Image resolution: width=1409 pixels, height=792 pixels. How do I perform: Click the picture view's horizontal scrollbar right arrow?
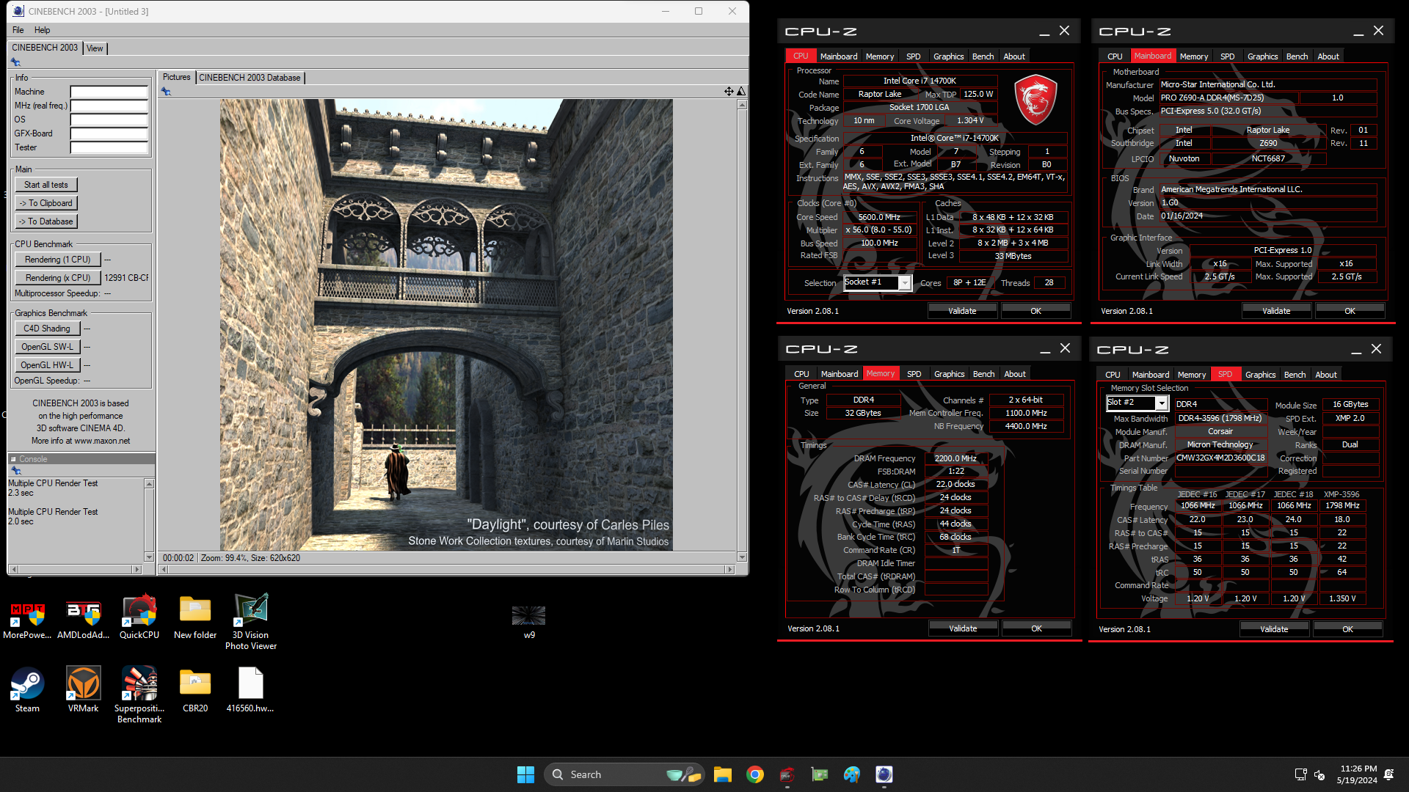729,569
